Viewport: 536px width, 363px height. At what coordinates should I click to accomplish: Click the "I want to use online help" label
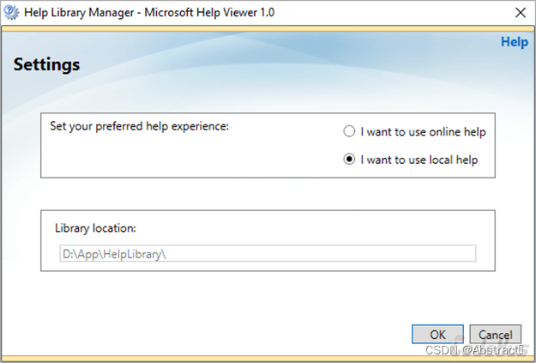coord(424,131)
